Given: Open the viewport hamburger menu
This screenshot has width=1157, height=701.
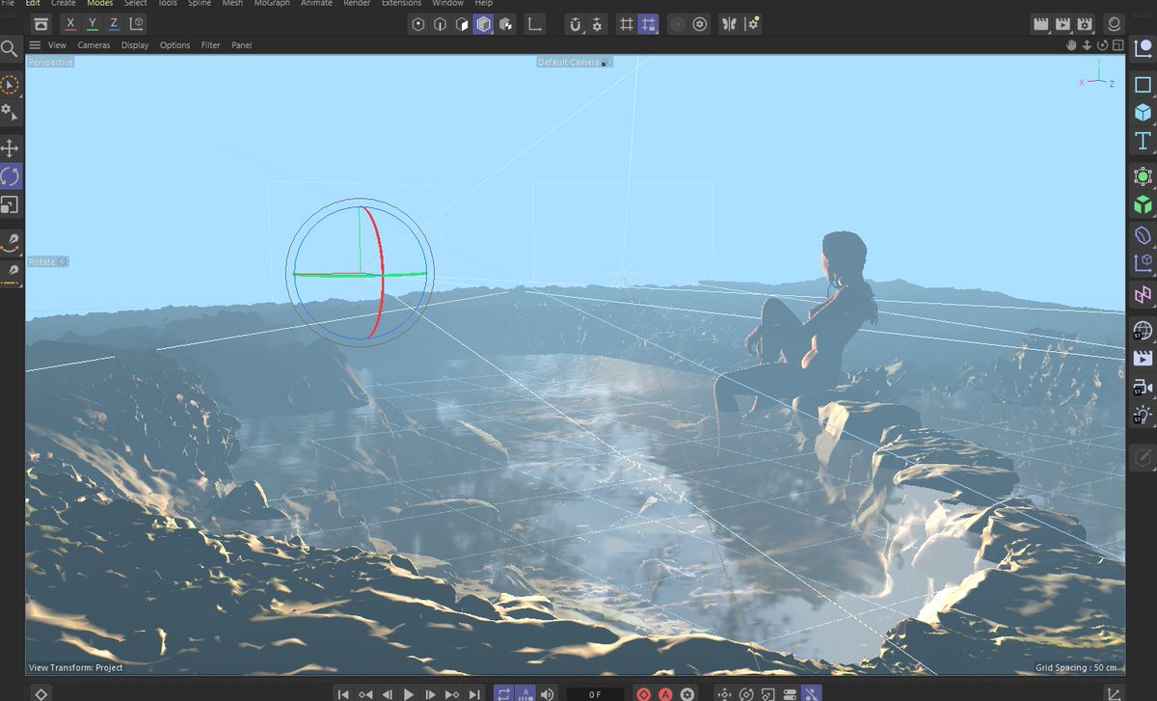Looking at the screenshot, I should [x=35, y=45].
